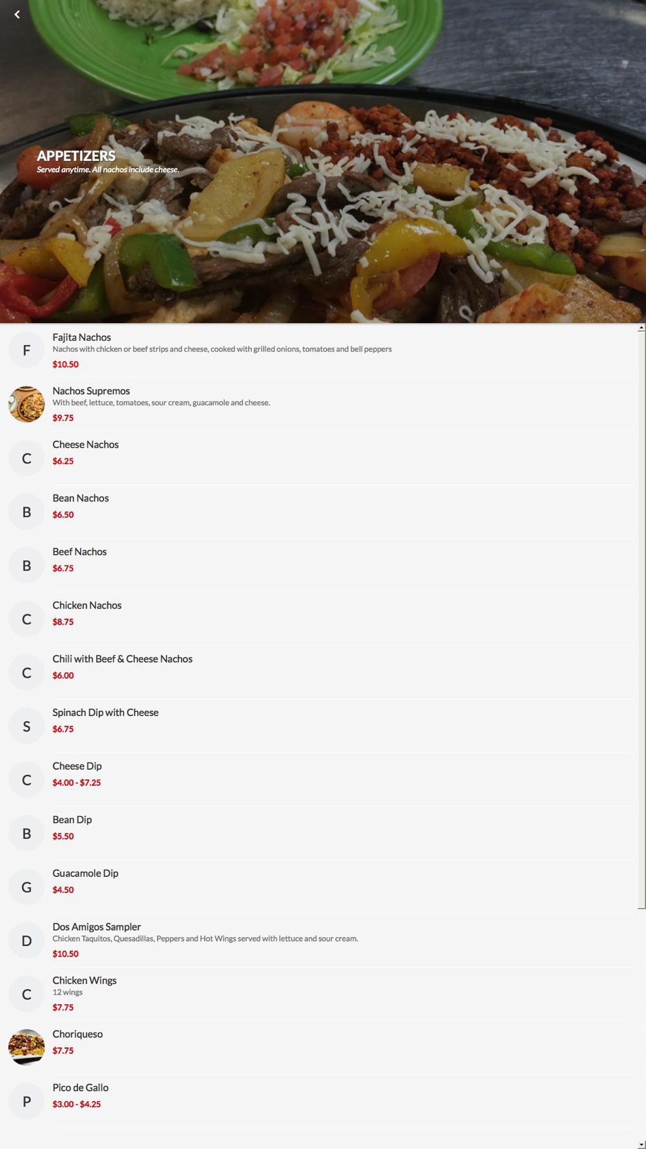Choose the Beef Nachos entry
The image size is (646, 1149).
click(x=318, y=565)
